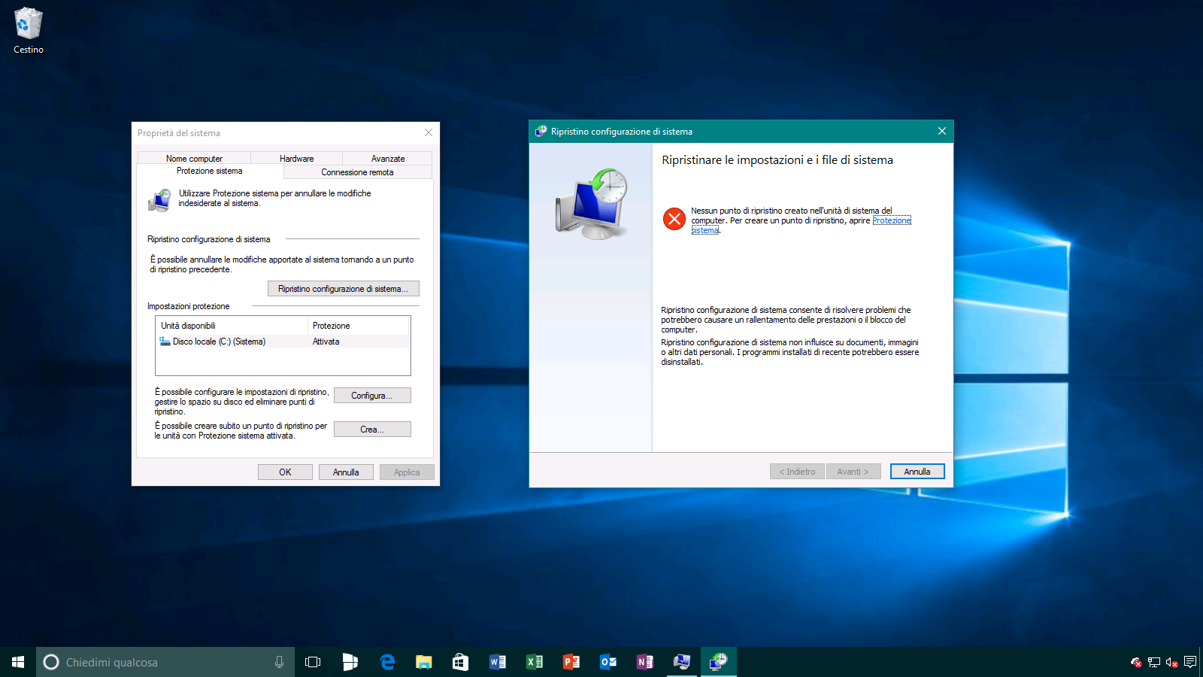Viewport: 1203px width, 677px height.
Task: Select the Disco locale (C:) (Sistema) row
Action: (283, 342)
